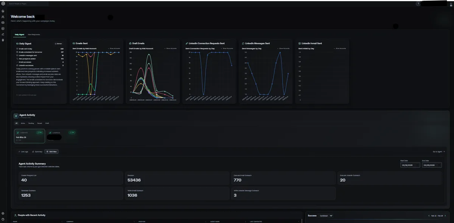
Task: Click the People with Recent Activity icon
Action: pos(15,215)
